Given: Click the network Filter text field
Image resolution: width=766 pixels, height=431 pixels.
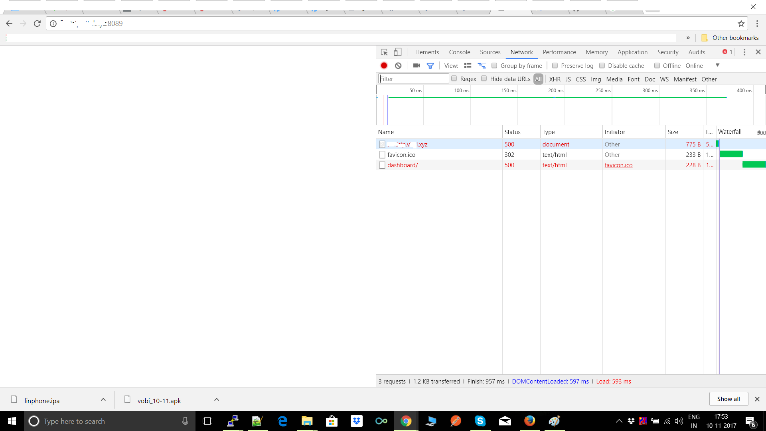Looking at the screenshot, I should coord(413,79).
